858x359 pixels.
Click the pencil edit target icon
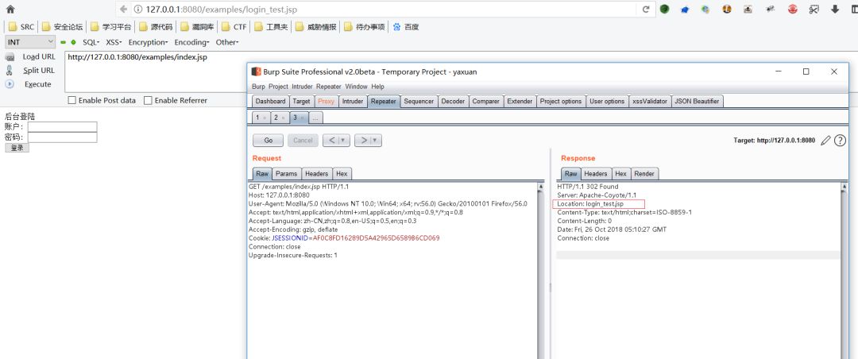[x=825, y=141]
